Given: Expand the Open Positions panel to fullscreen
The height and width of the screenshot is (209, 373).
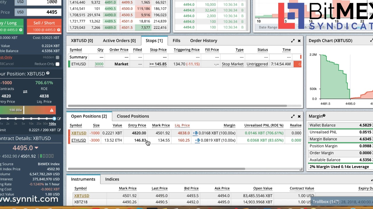Looking at the screenshot, I should (x=293, y=116).
